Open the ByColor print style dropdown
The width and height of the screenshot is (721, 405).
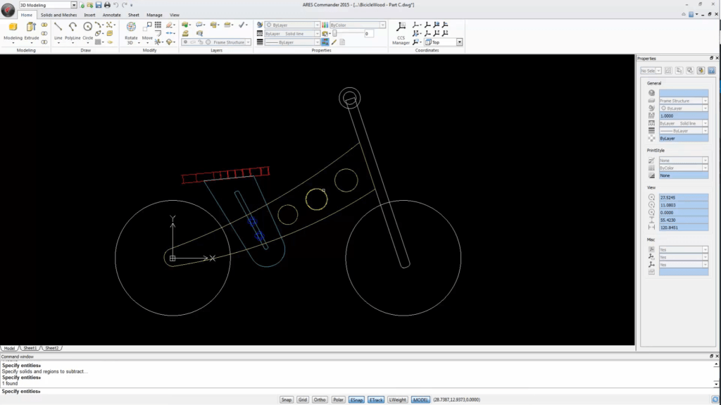382,25
